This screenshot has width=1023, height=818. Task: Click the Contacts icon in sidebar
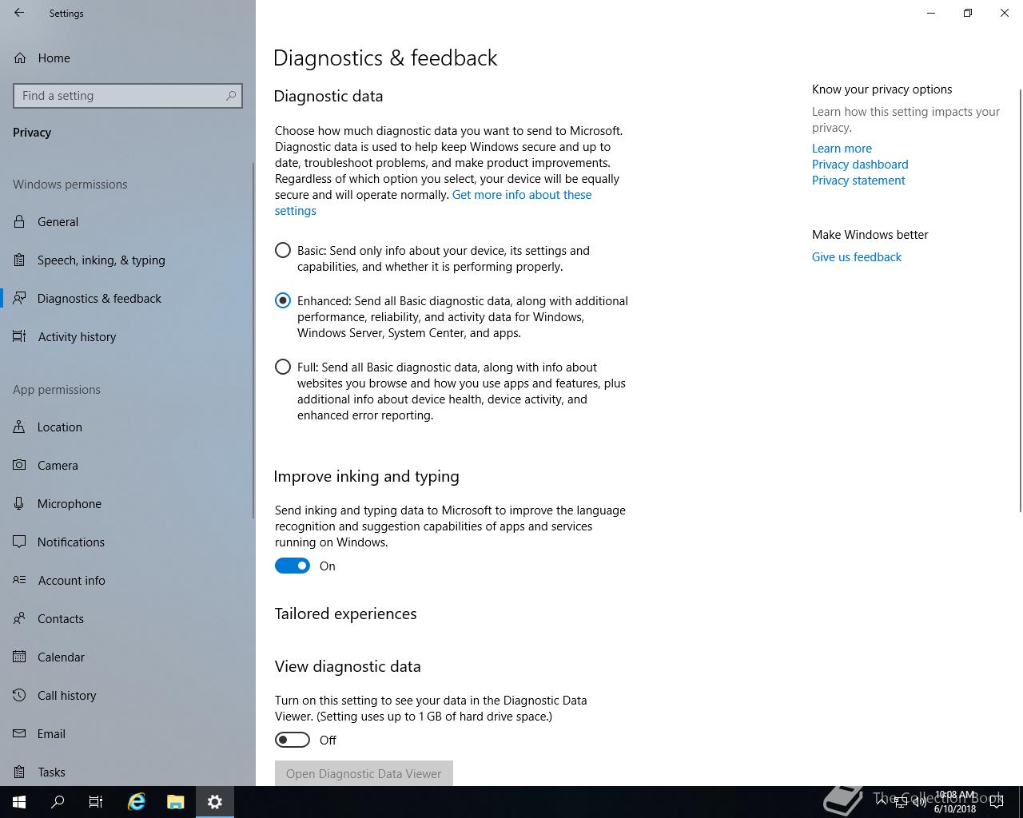click(19, 618)
